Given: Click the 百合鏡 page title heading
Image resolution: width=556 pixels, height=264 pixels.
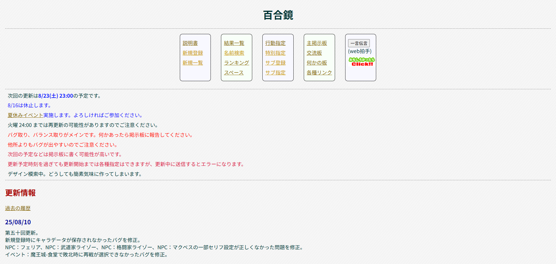Looking at the screenshot, I should coord(278,15).
